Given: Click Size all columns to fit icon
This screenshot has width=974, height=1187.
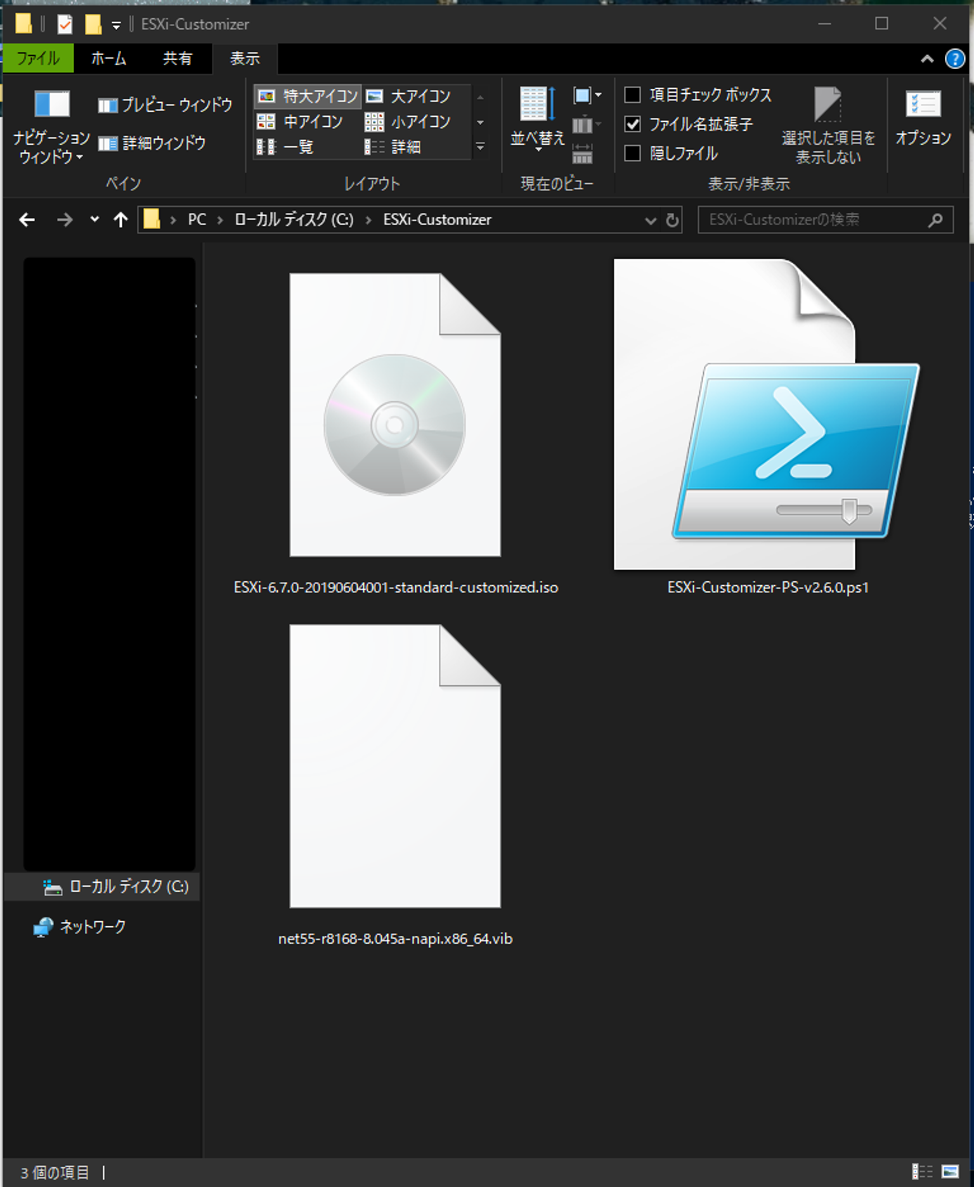Looking at the screenshot, I should (x=582, y=154).
